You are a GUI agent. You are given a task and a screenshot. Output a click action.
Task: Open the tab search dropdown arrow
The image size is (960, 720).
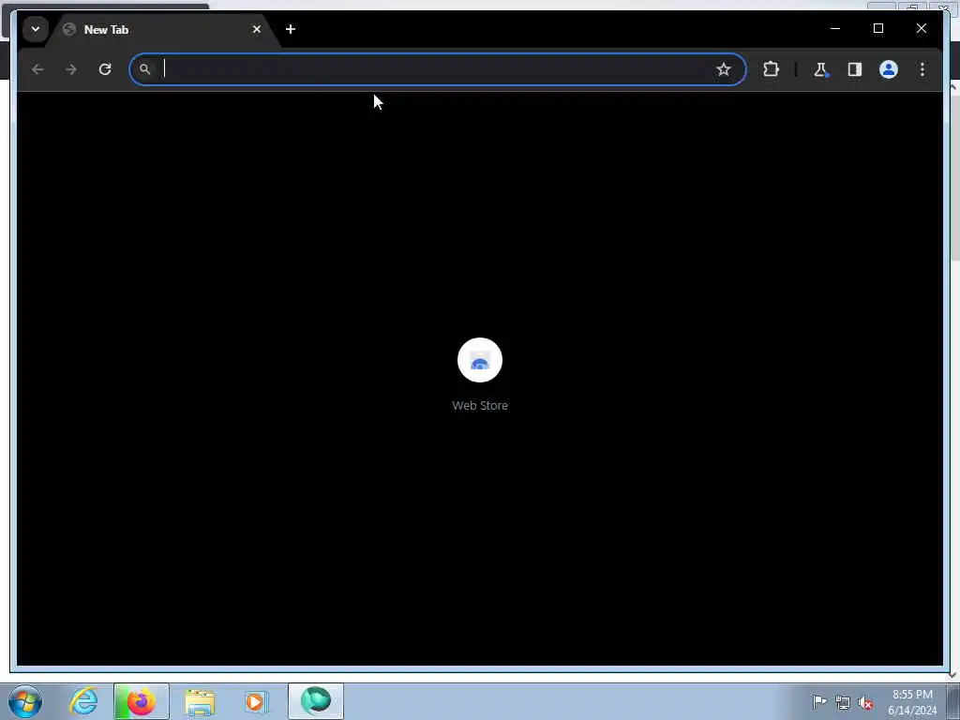click(36, 29)
